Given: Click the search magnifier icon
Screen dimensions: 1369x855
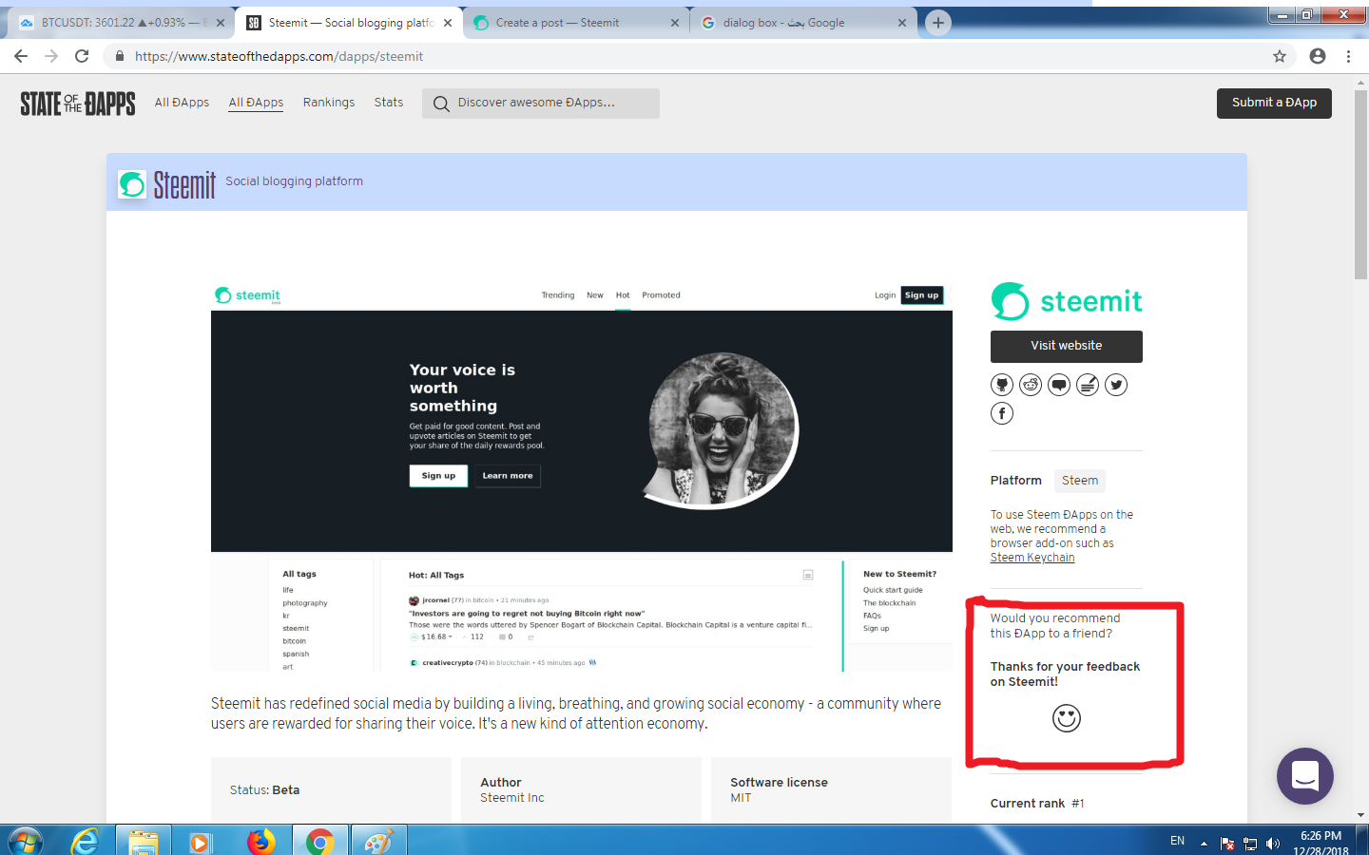Looking at the screenshot, I should point(441,104).
